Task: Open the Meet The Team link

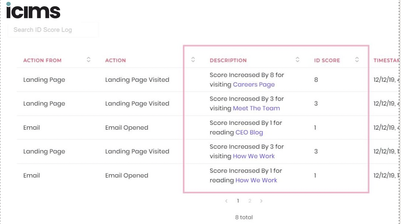Action: click(256, 108)
